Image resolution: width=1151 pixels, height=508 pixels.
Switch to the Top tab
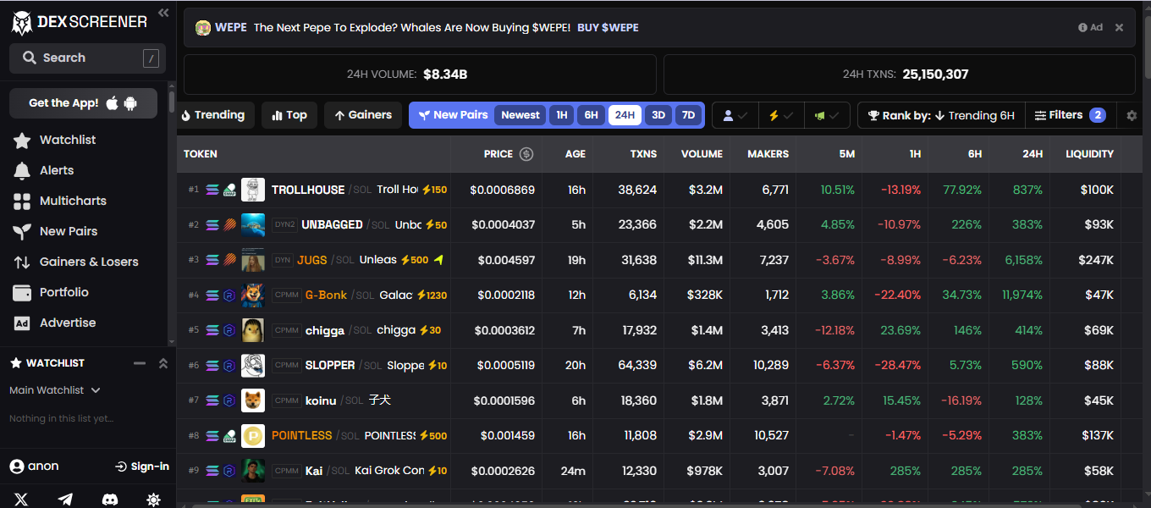point(289,115)
